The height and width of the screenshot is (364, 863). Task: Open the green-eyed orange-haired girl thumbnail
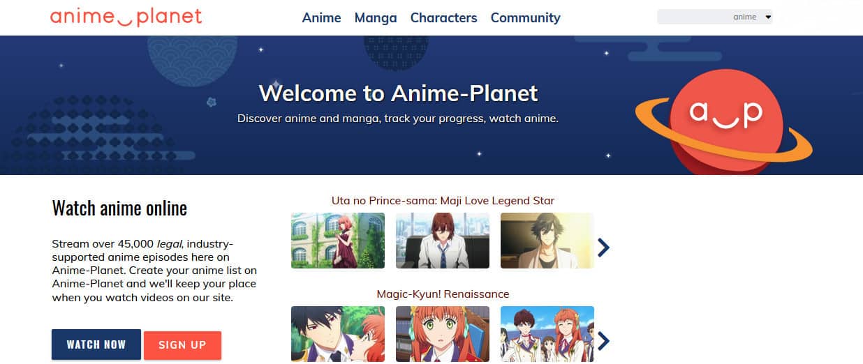point(443,334)
